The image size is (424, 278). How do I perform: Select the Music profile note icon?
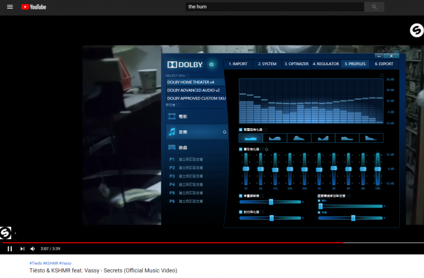pyautogui.click(x=172, y=132)
